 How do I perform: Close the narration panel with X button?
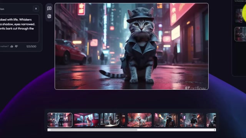pos(36,8)
